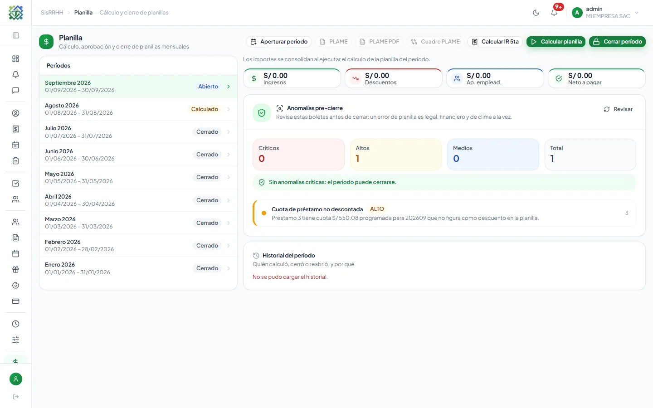Screen dimensions: 653x408
Task: Expand the Junio 2026 row chevron
Action: pyautogui.click(x=229, y=155)
